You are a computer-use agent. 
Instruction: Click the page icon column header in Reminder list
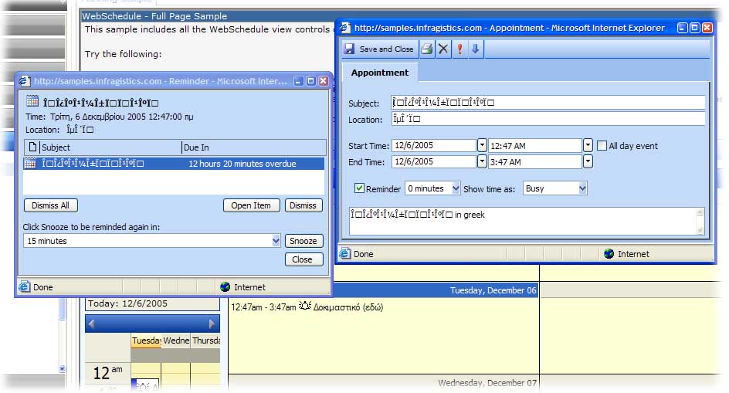click(x=32, y=147)
